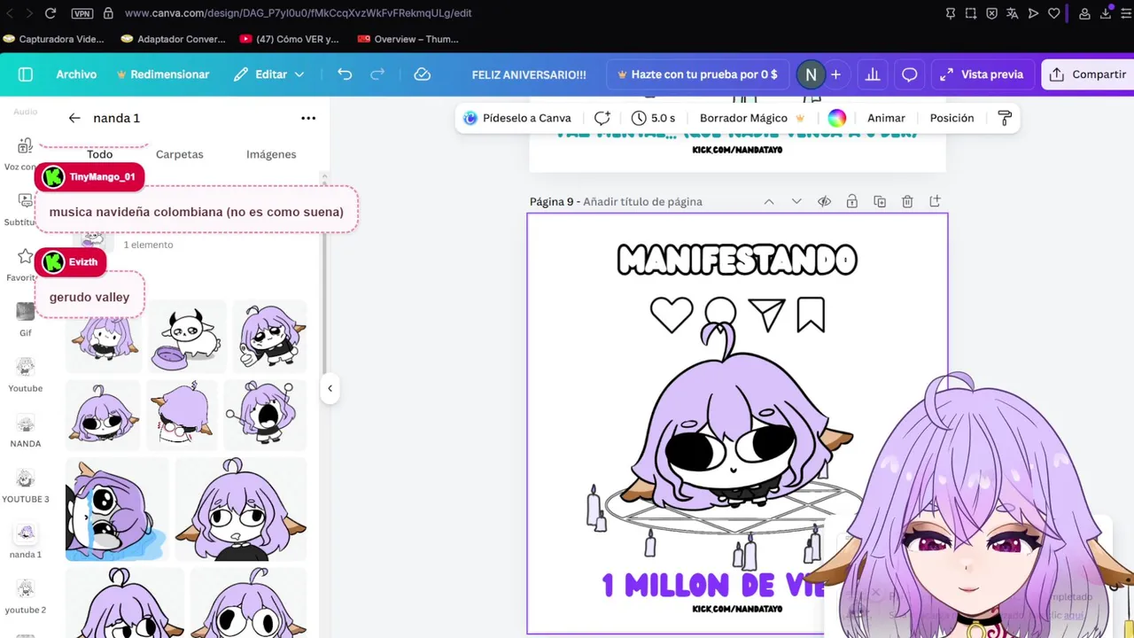Open the comments speech bubble icon
Viewport: 1134px width, 638px height.
(x=909, y=74)
